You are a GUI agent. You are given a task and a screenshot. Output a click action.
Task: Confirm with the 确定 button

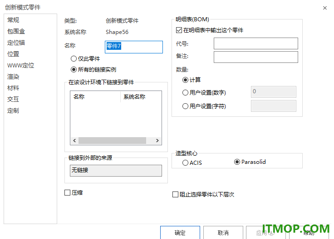pos(180,233)
